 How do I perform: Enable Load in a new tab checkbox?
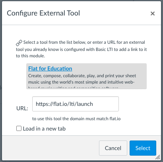(x=19, y=129)
